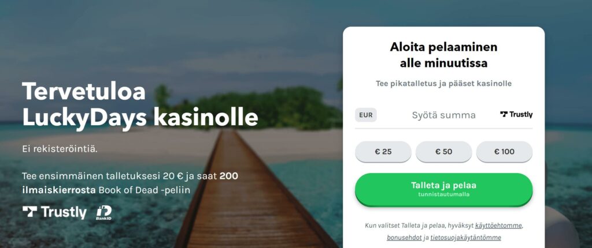
Task: Click the Tervetuloa LuckyDays kasinolle heading
Action: tap(140, 104)
